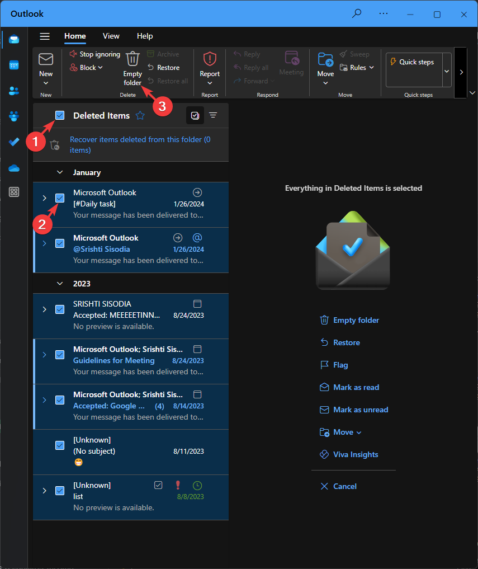Uncheck the [#Daily task] message checkbox

pyautogui.click(x=60, y=197)
